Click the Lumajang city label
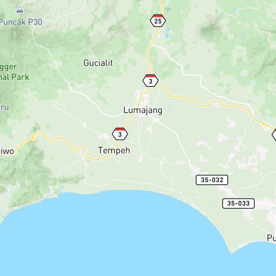The height and width of the screenshot is (276, 276). click(143, 110)
